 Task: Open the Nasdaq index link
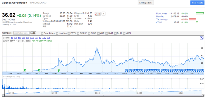[160, 16]
